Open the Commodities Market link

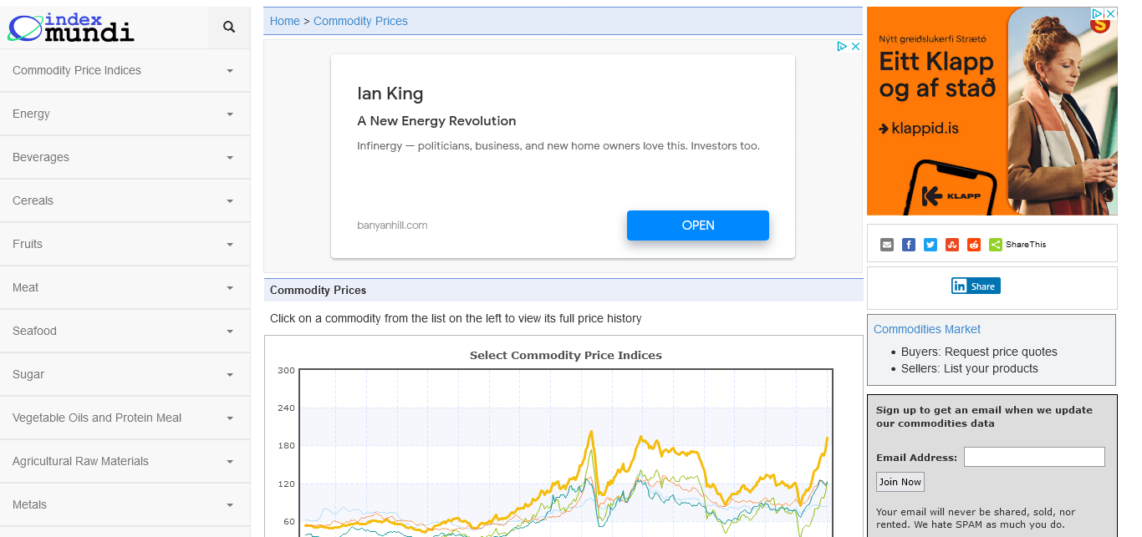926,329
